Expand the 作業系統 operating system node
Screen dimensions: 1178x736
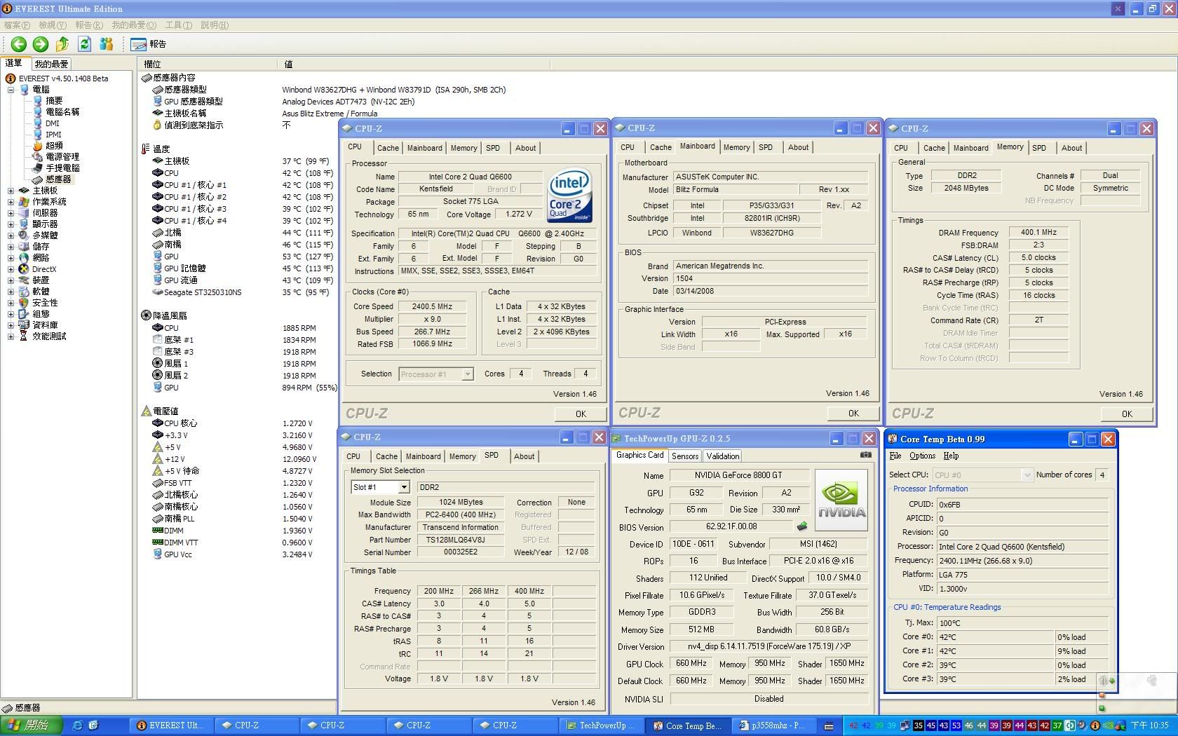coord(11,202)
